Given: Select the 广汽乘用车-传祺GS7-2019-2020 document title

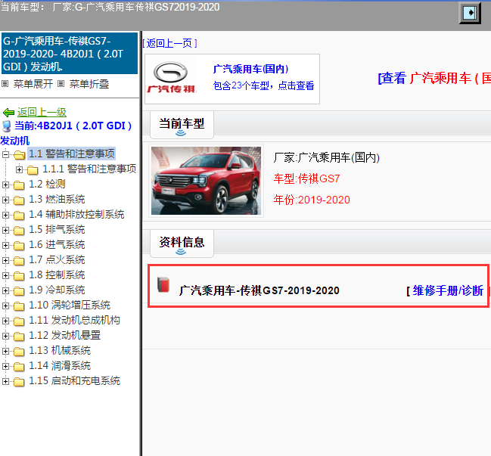Looking at the screenshot, I should (259, 290).
